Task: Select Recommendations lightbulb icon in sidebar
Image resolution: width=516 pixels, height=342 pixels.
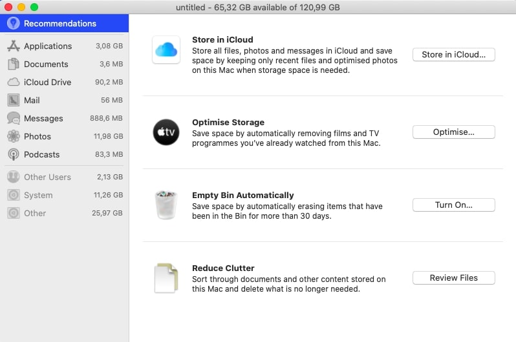Action: click(13, 23)
